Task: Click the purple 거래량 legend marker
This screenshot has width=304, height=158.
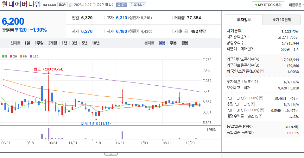Action: tap(207, 130)
